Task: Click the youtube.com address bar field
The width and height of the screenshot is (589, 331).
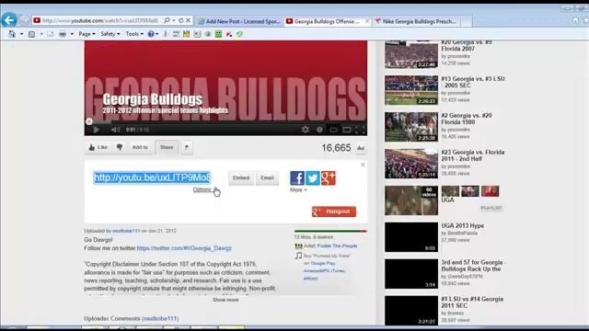Action: (x=100, y=20)
